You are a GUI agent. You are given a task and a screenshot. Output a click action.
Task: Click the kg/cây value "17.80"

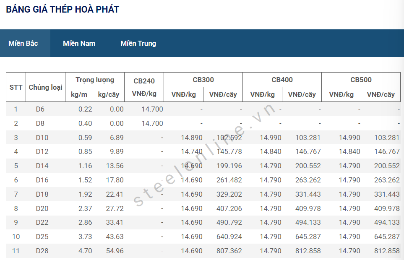[115, 180]
